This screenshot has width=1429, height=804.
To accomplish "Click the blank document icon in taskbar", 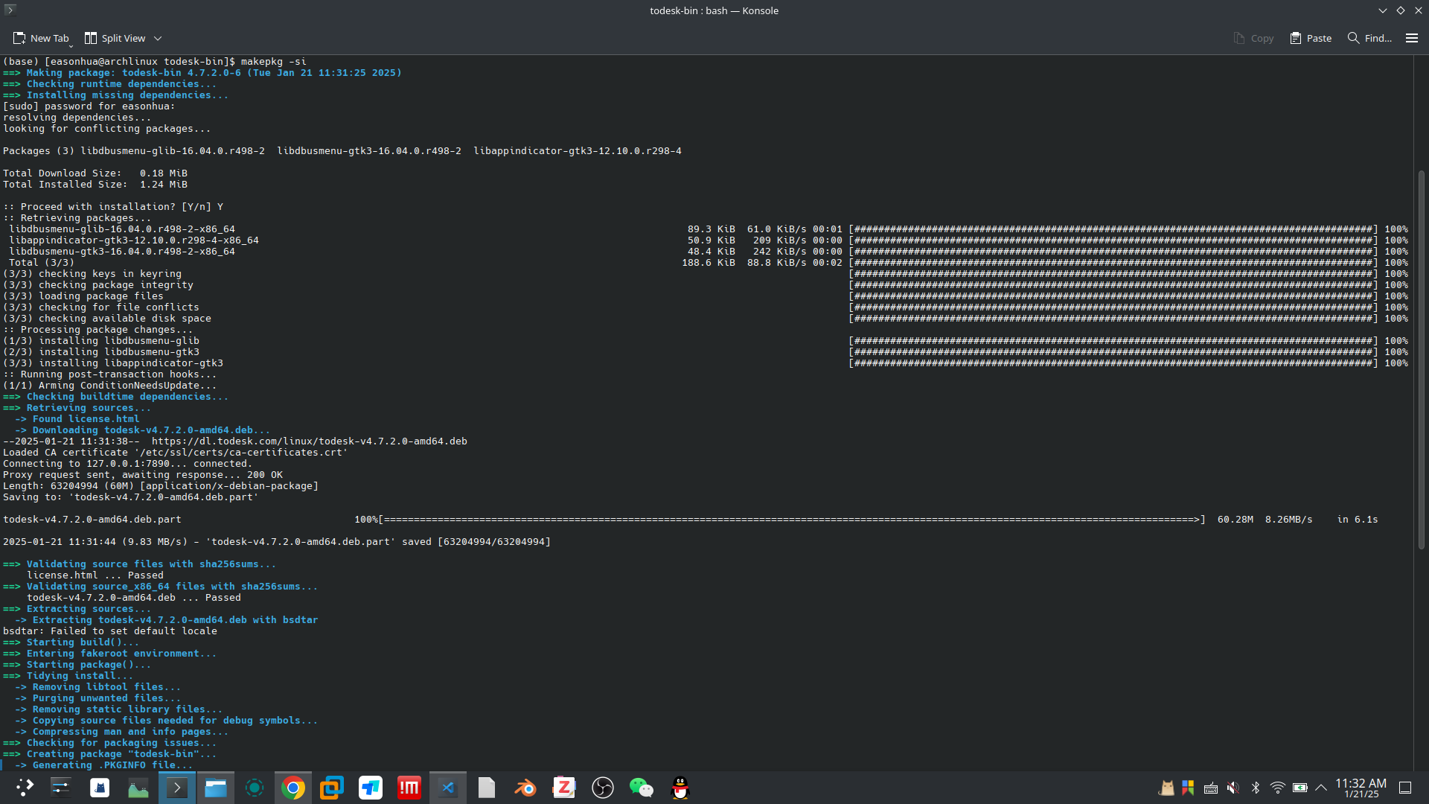I will [x=487, y=788].
